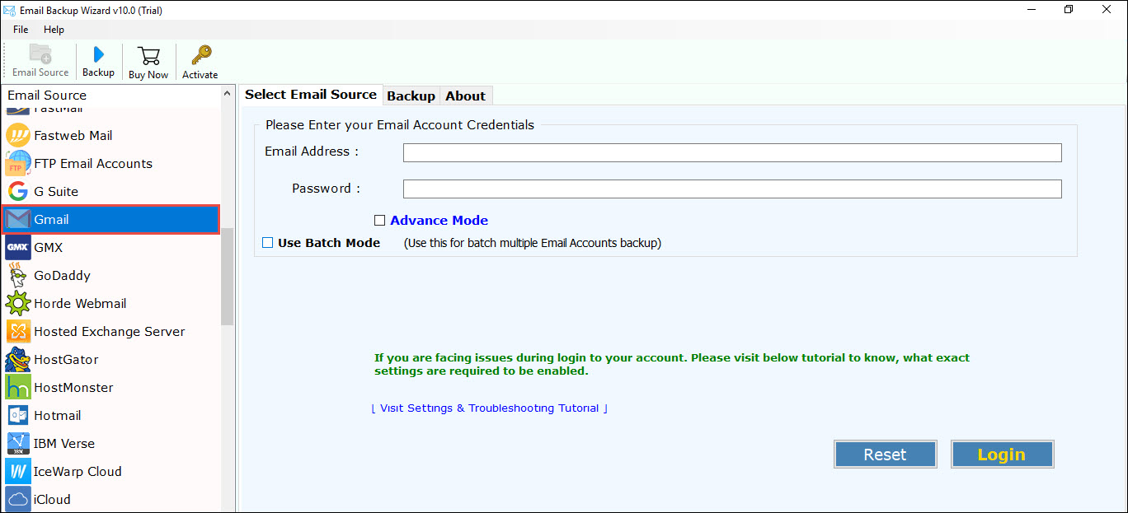
Task: Select the Horde Webmail gear icon
Action: pos(18,303)
